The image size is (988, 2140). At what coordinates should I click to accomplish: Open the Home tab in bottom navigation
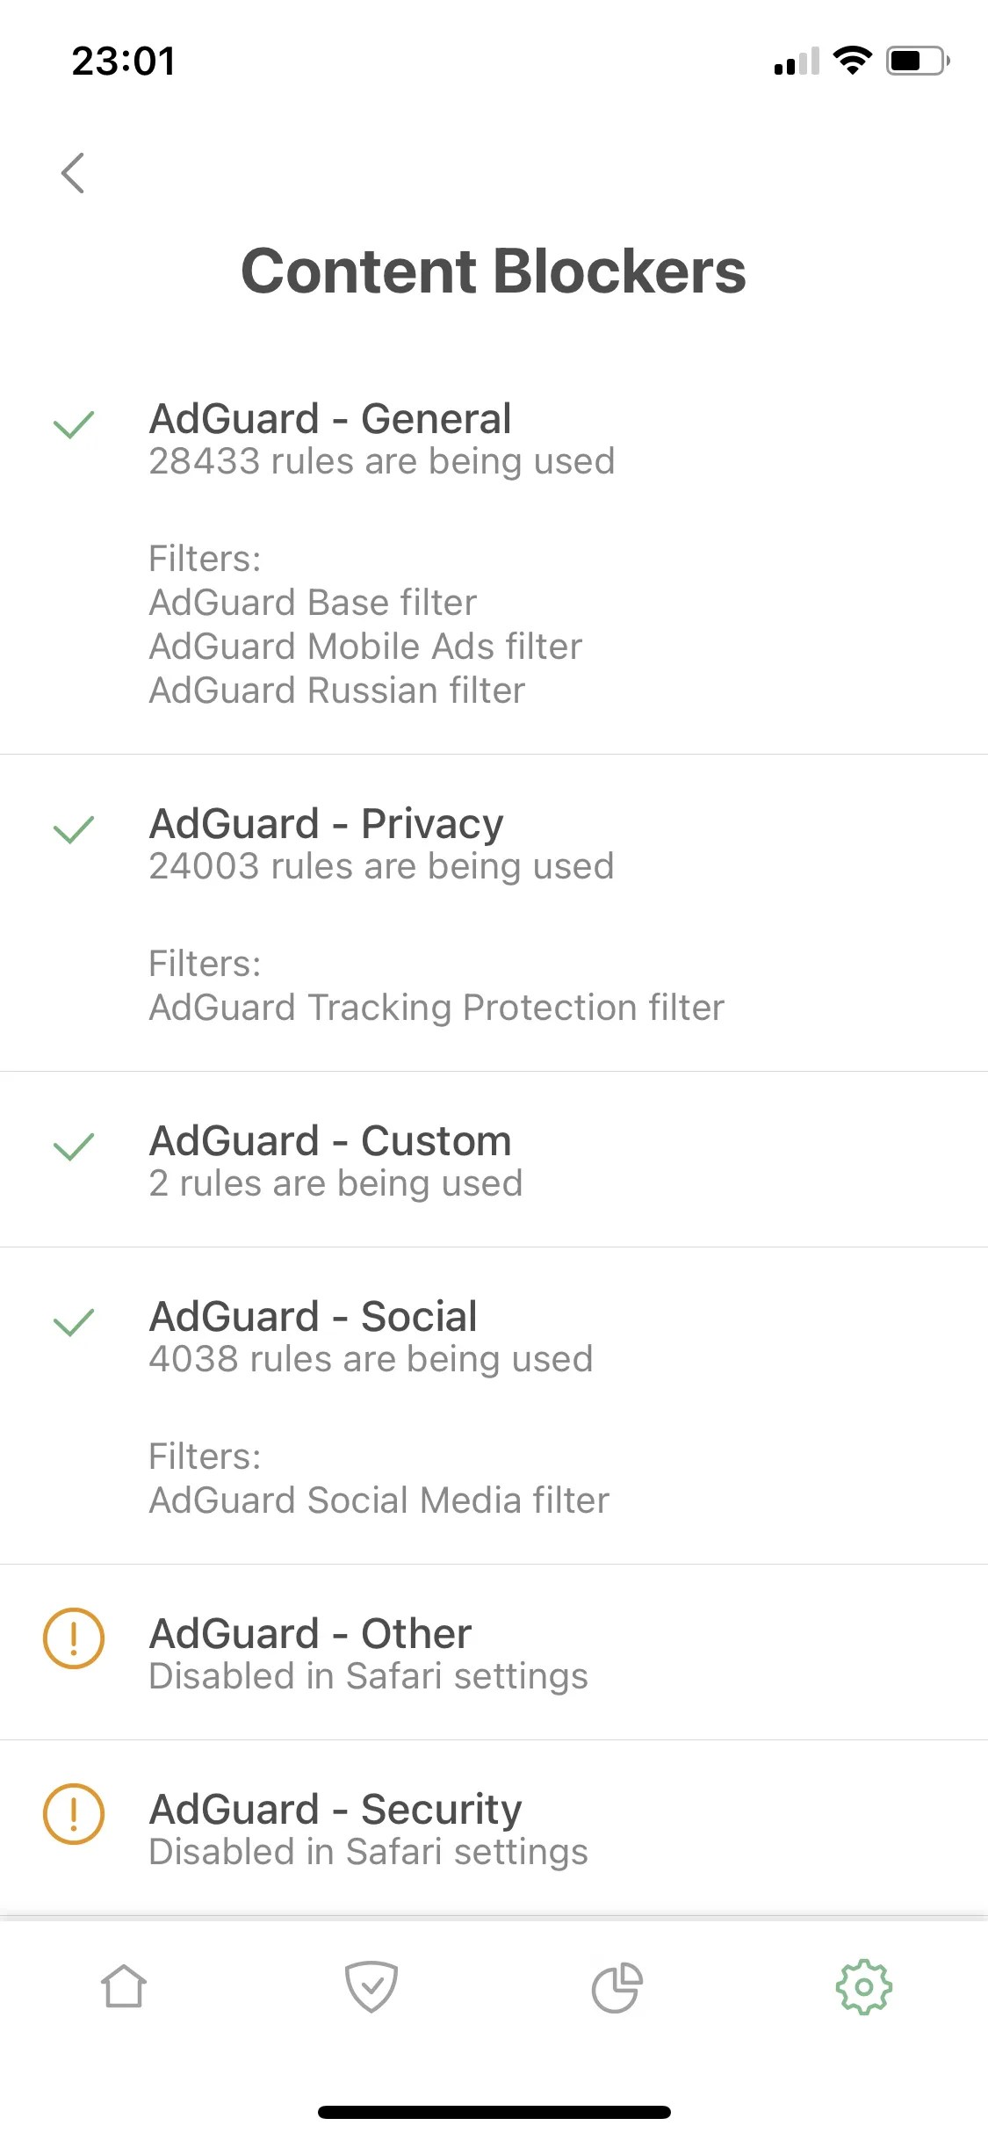(x=123, y=1984)
